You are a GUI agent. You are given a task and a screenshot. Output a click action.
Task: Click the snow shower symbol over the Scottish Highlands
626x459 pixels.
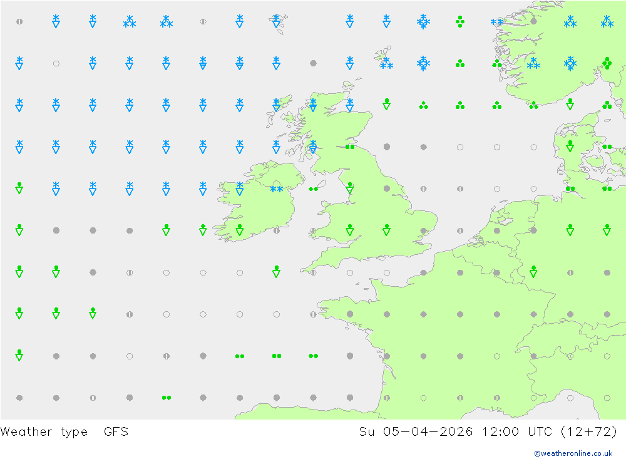313,105
